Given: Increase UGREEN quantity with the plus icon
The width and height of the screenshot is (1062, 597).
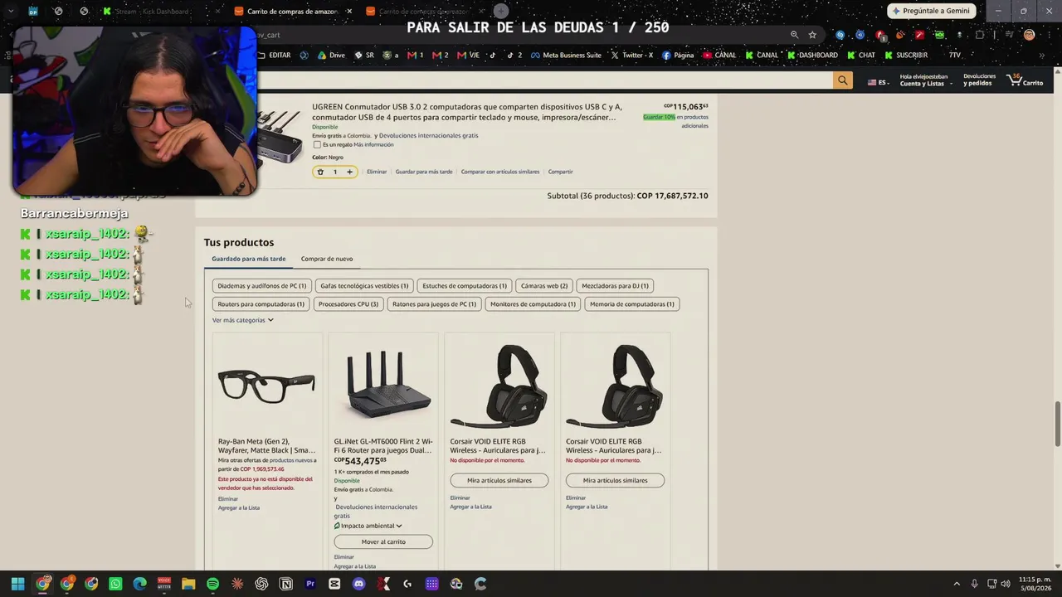Looking at the screenshot, I should (349, 172).
